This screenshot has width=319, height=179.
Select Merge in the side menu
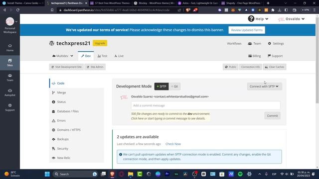(76, 92)
